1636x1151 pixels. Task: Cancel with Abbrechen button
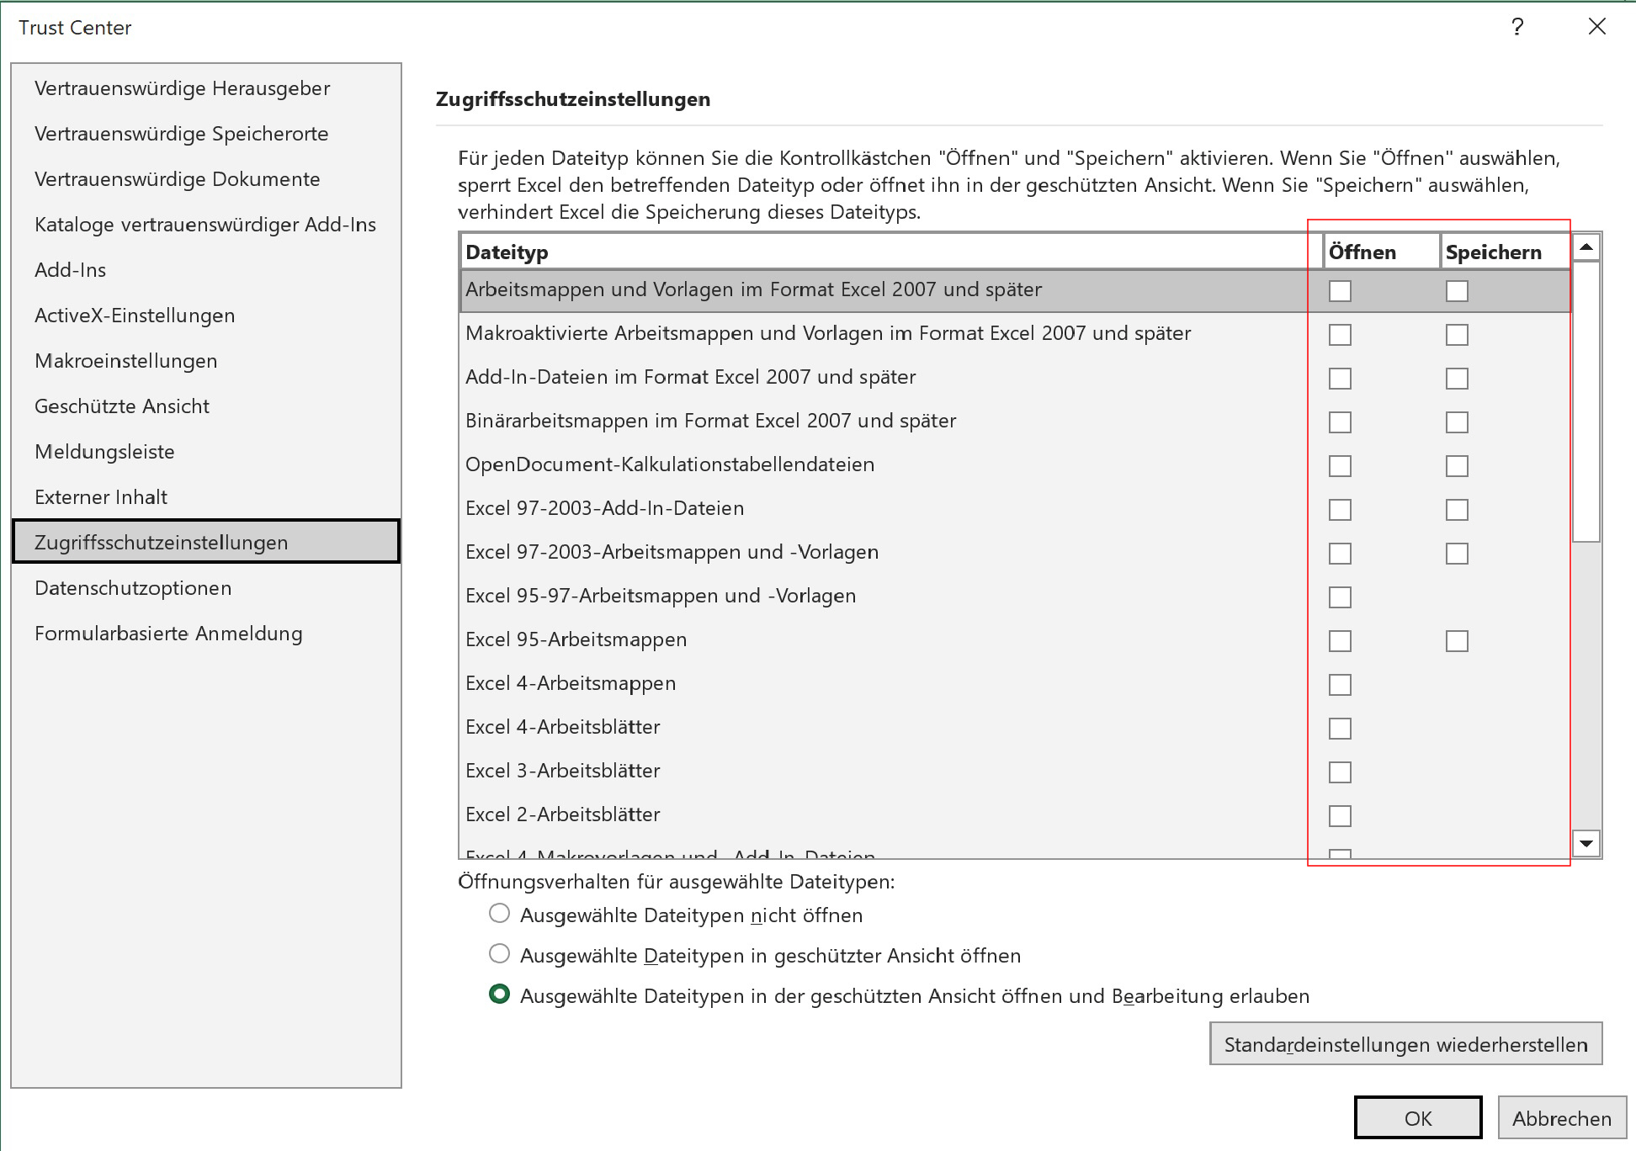[1562, 1118]
